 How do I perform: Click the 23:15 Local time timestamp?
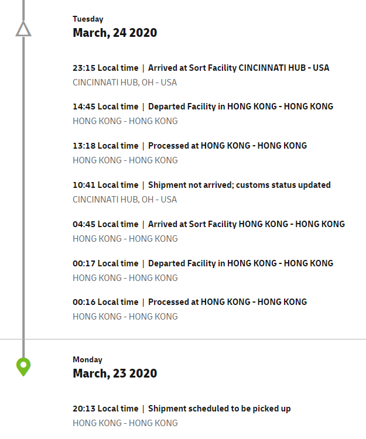105,68
